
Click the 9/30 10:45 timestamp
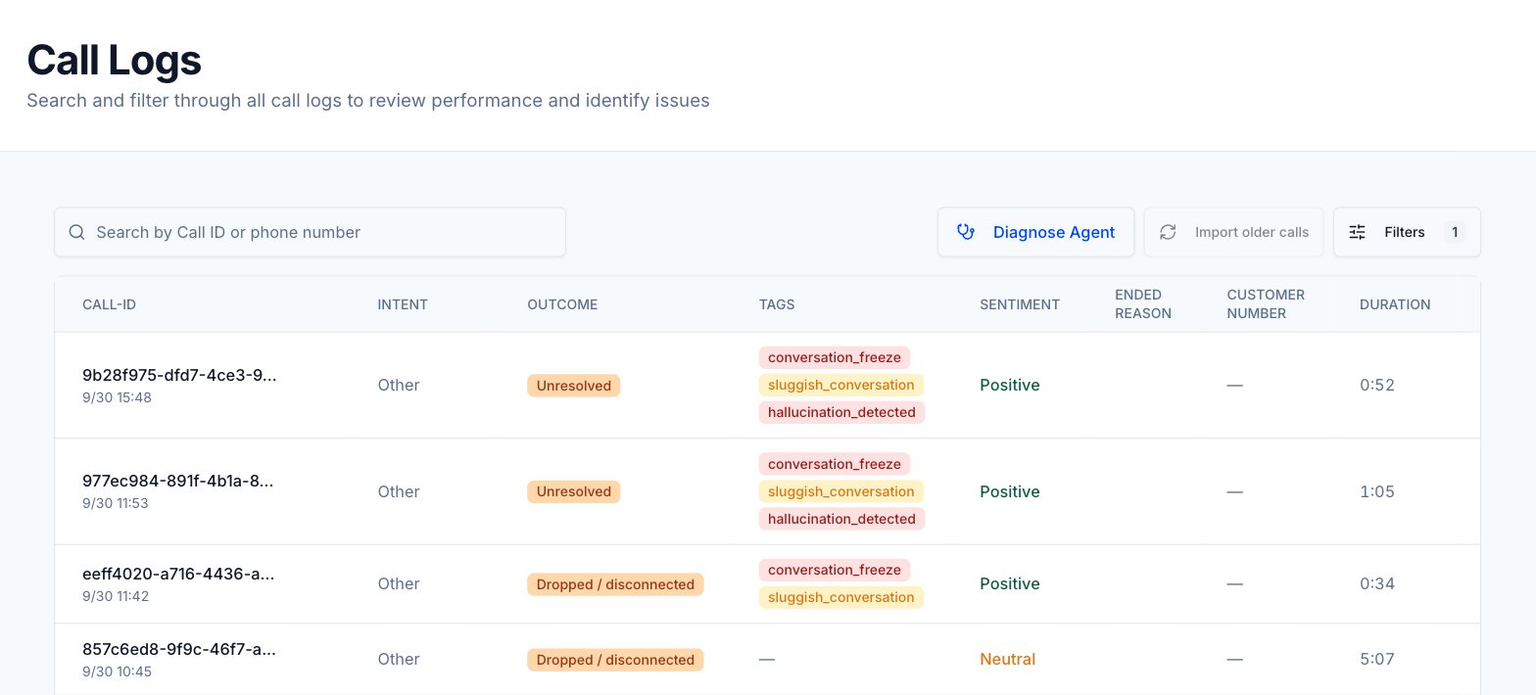[117, 672]
